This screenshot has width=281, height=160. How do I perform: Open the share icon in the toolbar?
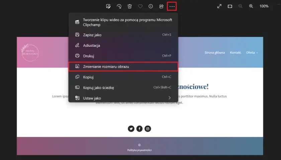(x=161, y=6)
